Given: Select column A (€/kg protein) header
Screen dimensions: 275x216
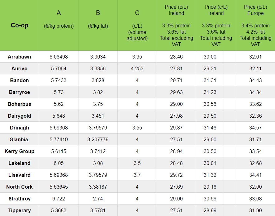Looking at the screenshot, I should pyautogui.click(x=59, y=19).
